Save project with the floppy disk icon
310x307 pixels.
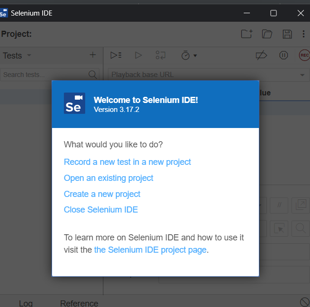287,34
